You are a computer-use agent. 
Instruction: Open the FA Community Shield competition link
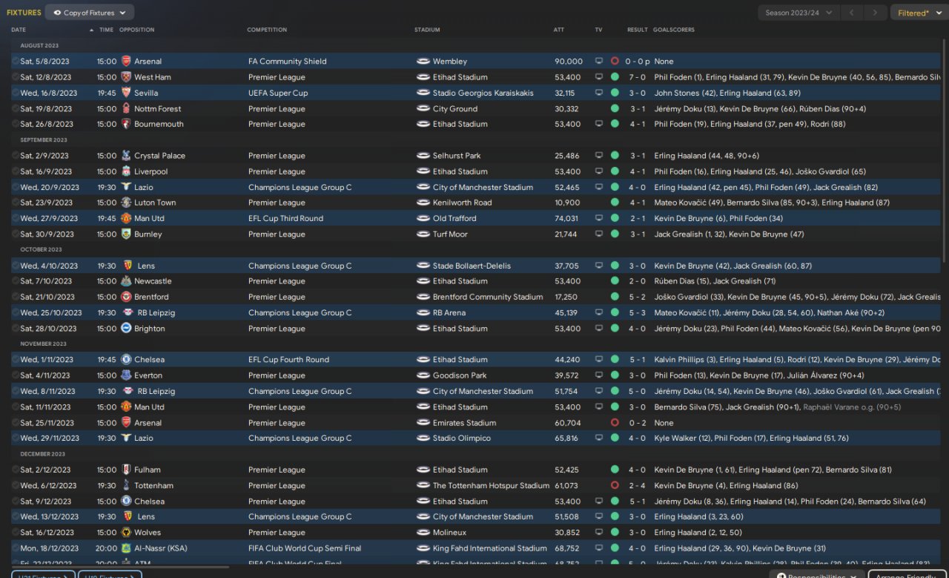pos(287,62)
